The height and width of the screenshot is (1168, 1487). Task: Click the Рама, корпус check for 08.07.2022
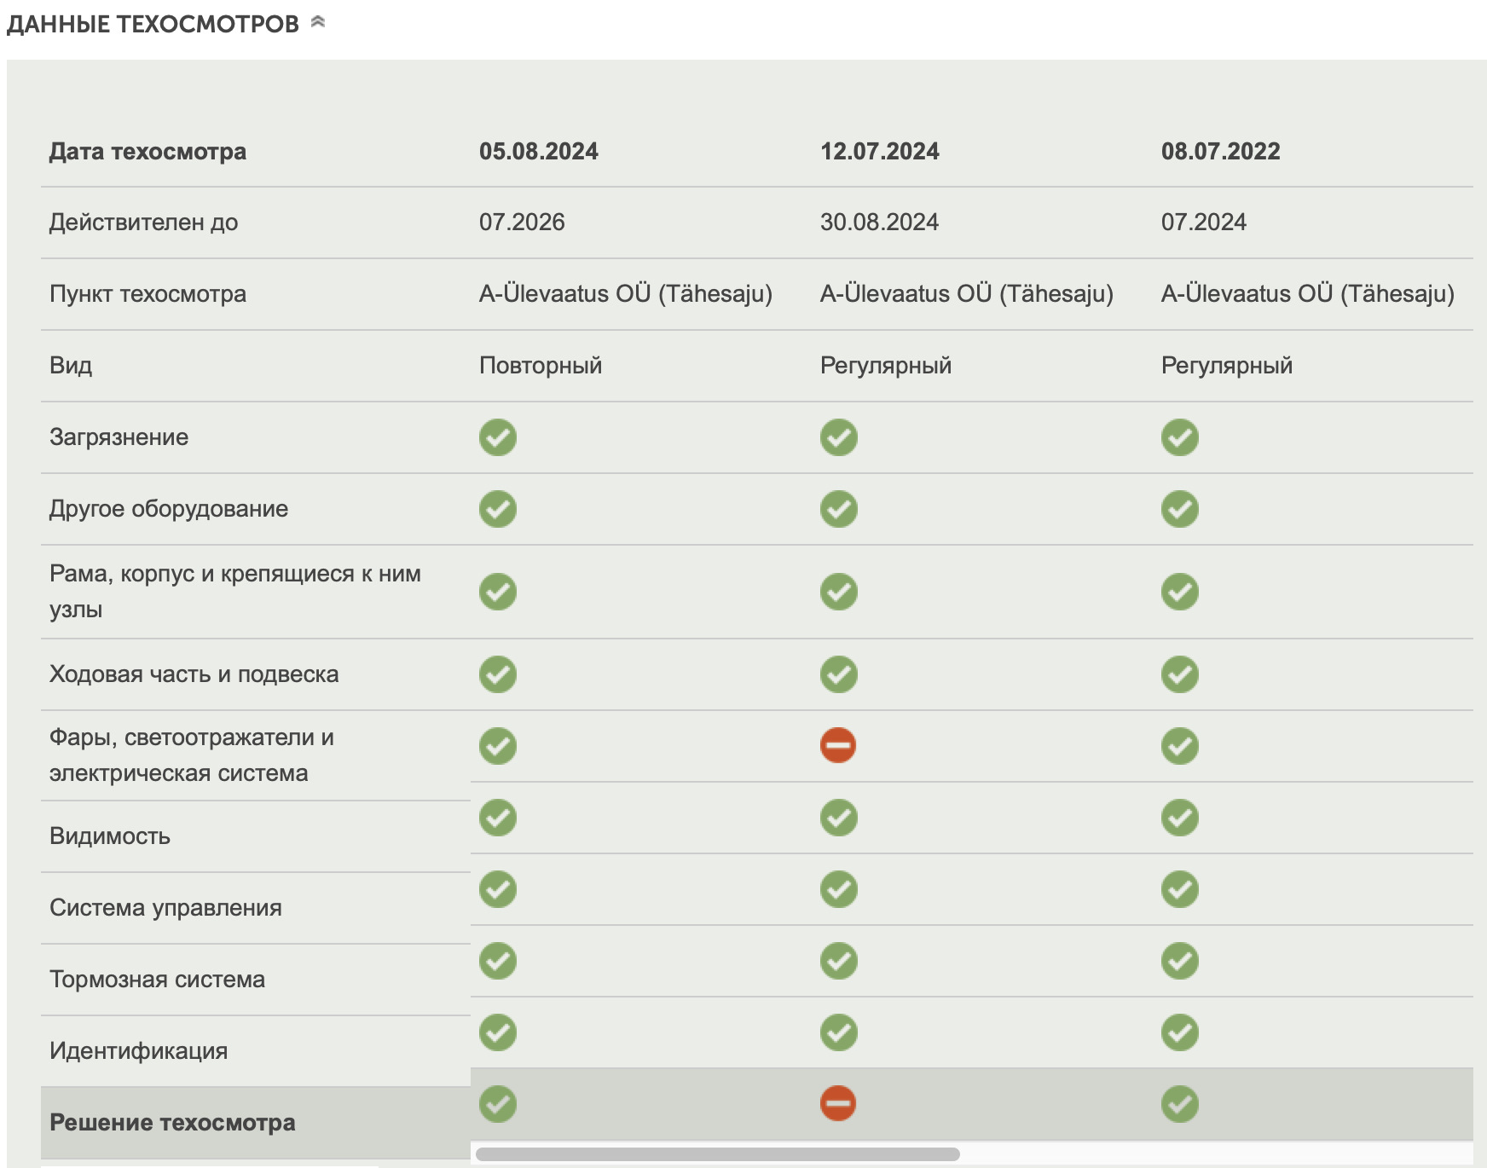tap(1180, 592)
